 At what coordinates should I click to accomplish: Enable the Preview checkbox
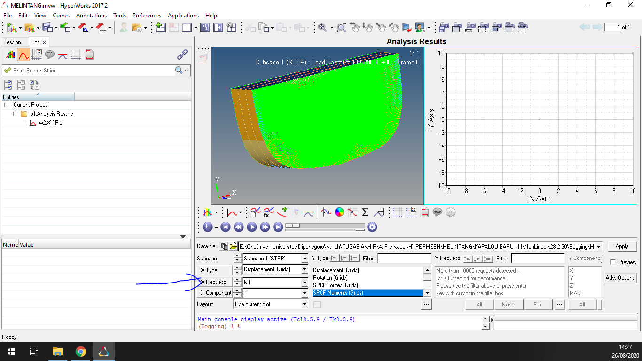[613, 262]
